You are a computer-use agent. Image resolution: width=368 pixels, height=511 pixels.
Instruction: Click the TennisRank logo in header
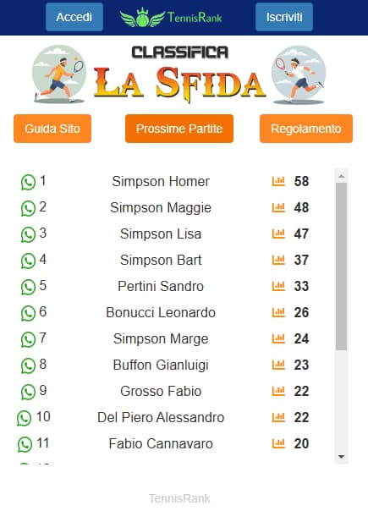(171, 17)
